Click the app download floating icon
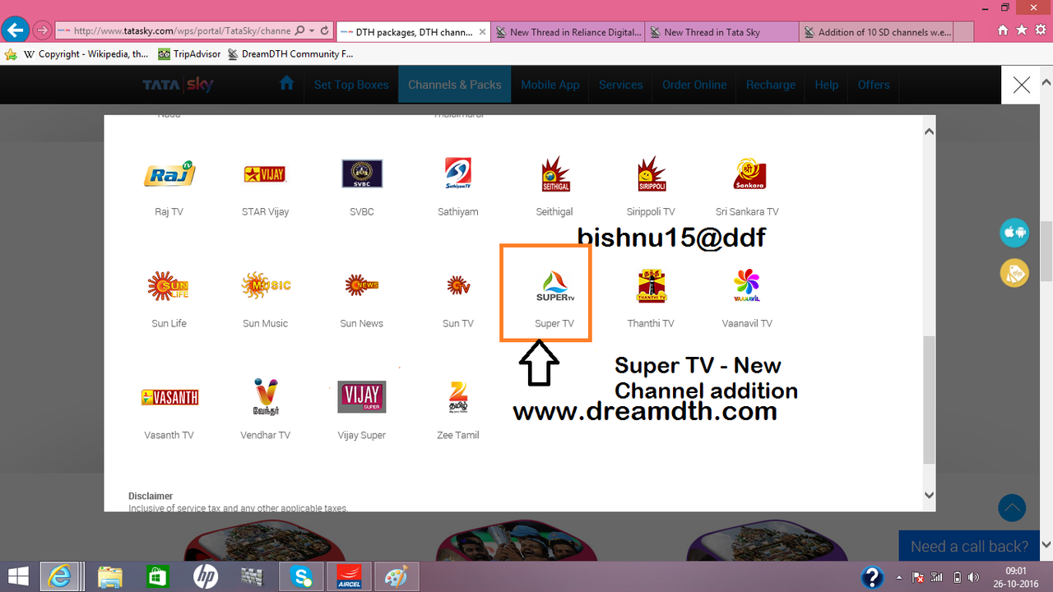The height and width of the screenshot is (592, 1053). click(1015, 233)
